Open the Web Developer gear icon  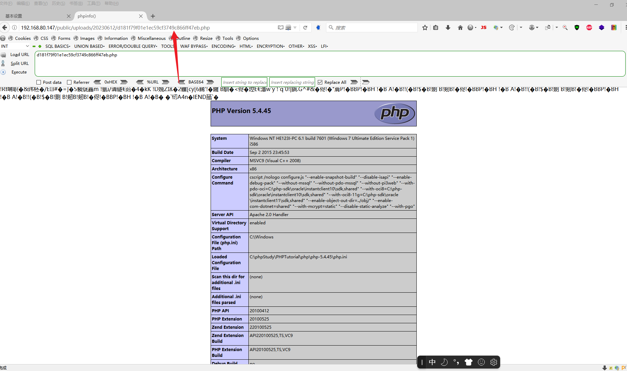[x=3, y=38]
